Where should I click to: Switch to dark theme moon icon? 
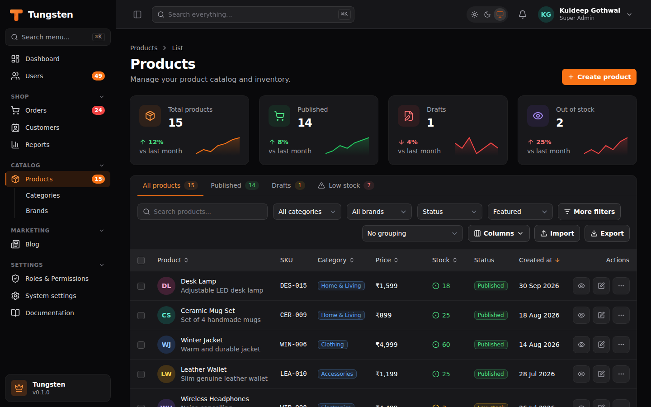487,14
